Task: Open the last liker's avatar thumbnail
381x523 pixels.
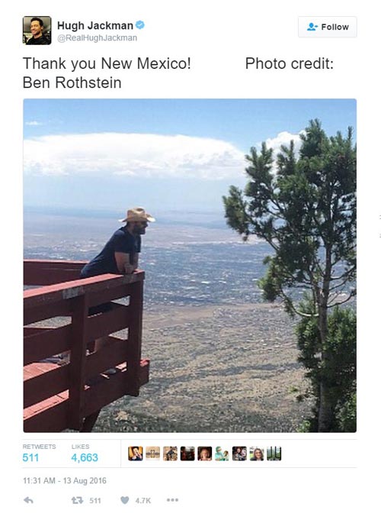Action: [274, 454]
